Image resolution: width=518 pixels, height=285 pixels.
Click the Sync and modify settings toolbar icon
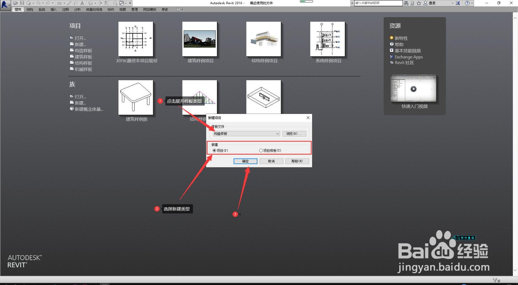click(x=28, y=3)
